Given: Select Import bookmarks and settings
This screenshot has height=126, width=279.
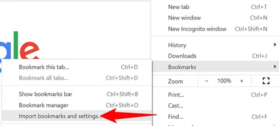Looking at the screenshot, I should coord(60,116).
